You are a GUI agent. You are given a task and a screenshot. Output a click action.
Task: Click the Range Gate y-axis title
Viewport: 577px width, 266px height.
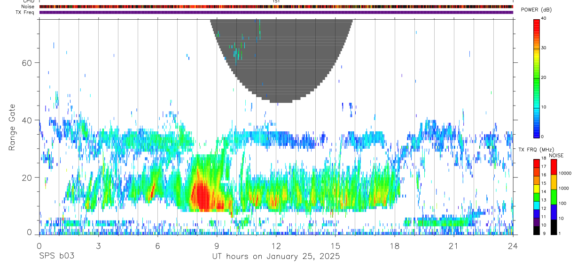click(x=12, y=127)
